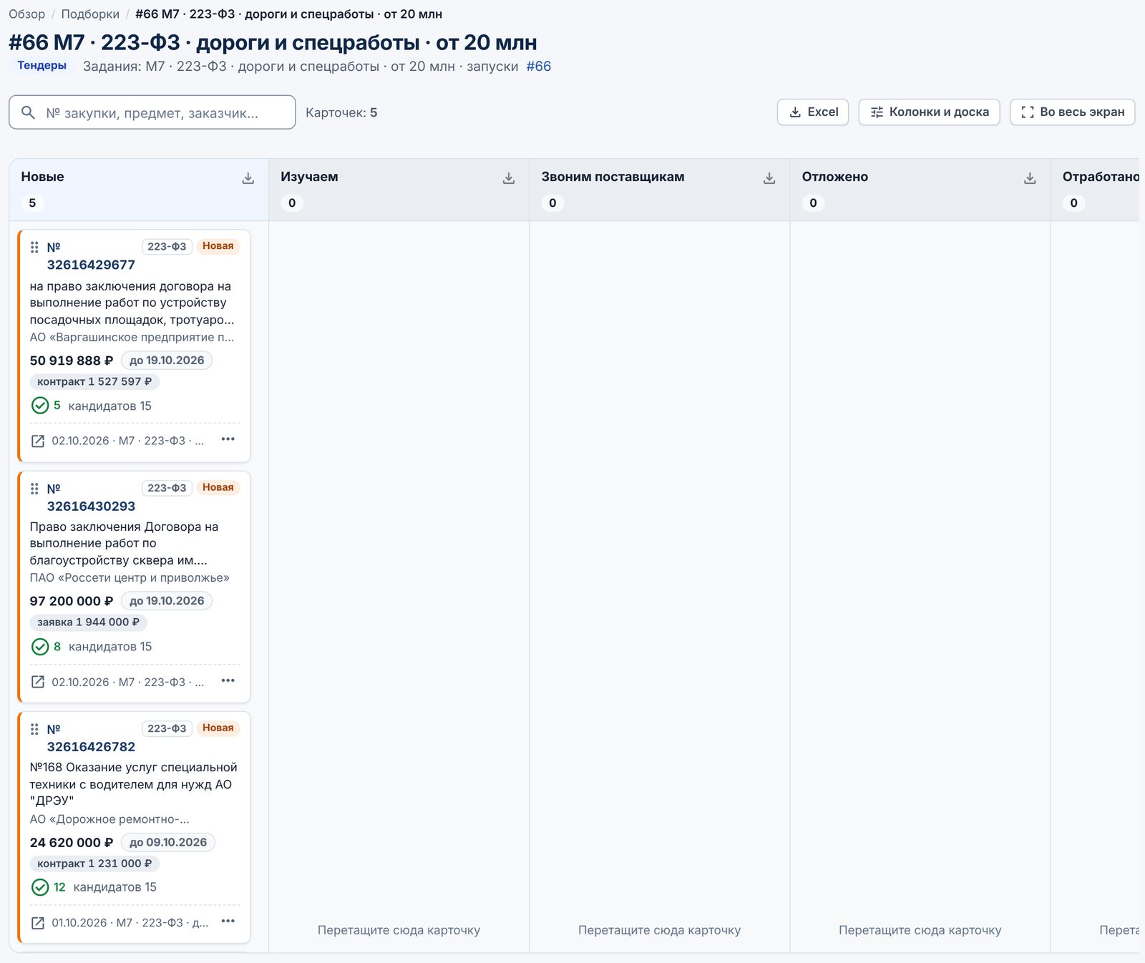Grab drag handle of card 32616430293
This screenshot has width=1145, height=963.
[x=34, y=489]
